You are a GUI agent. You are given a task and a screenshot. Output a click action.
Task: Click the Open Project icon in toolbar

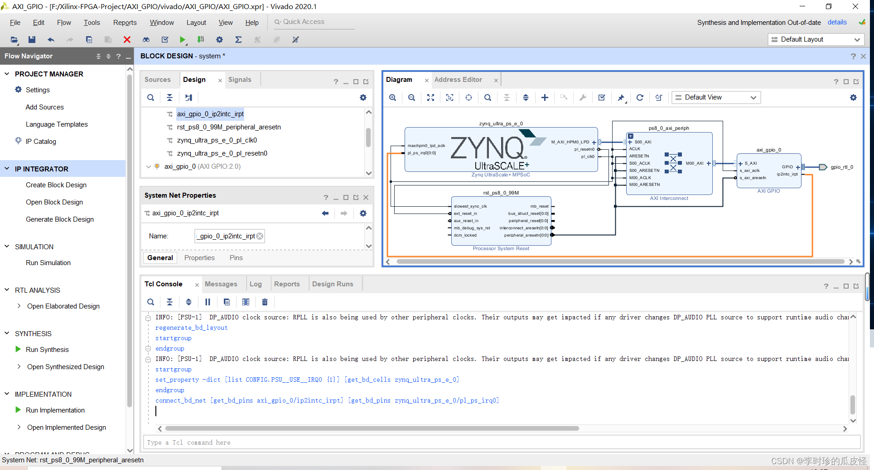(x=14, y=40)
